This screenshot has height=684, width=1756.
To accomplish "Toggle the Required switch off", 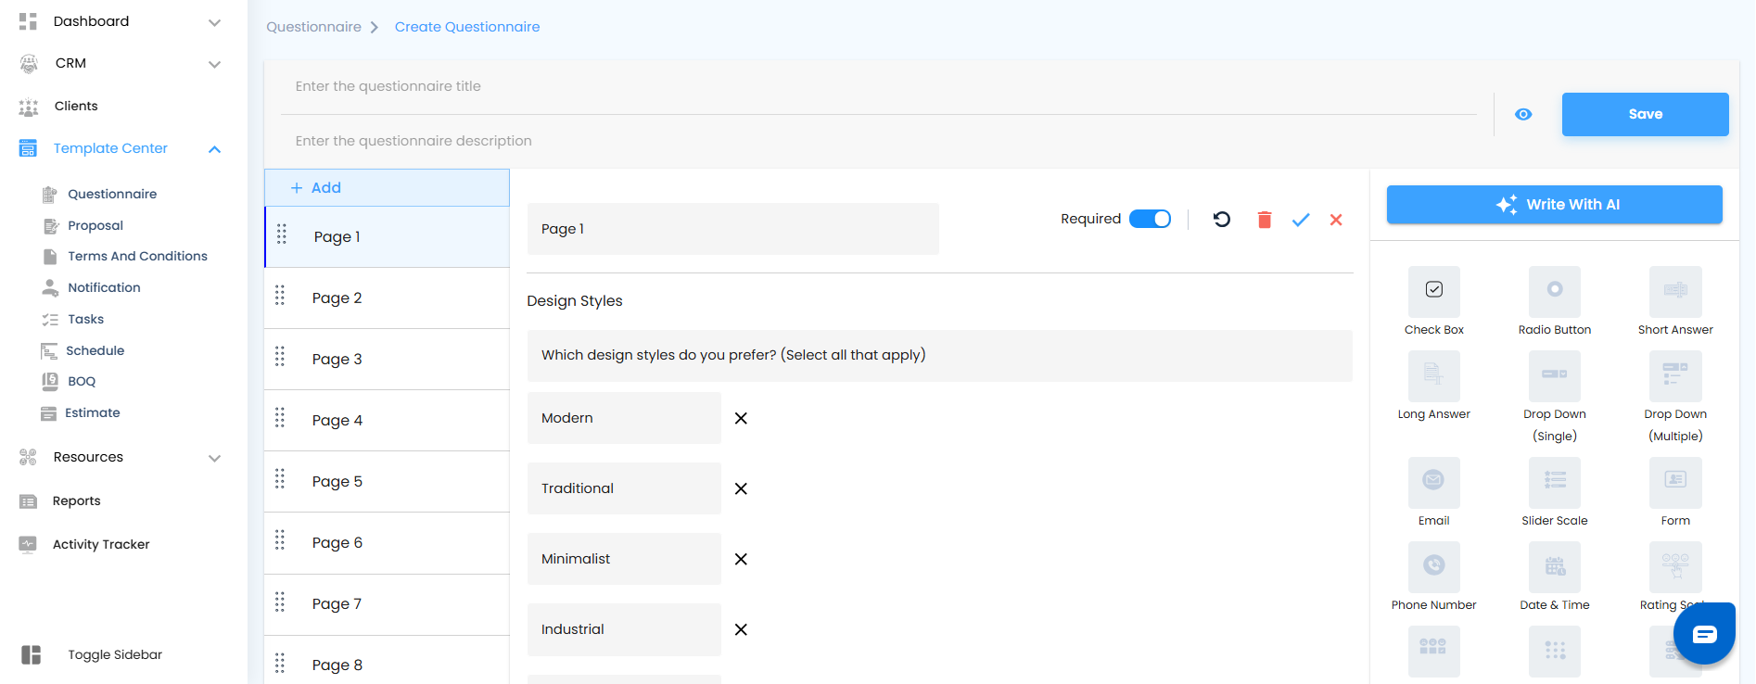I will tap(1150, 219).
